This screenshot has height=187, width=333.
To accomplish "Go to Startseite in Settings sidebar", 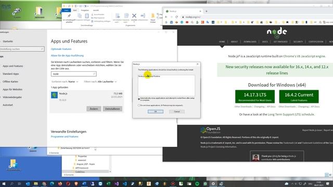I will [x=8, y=42].
